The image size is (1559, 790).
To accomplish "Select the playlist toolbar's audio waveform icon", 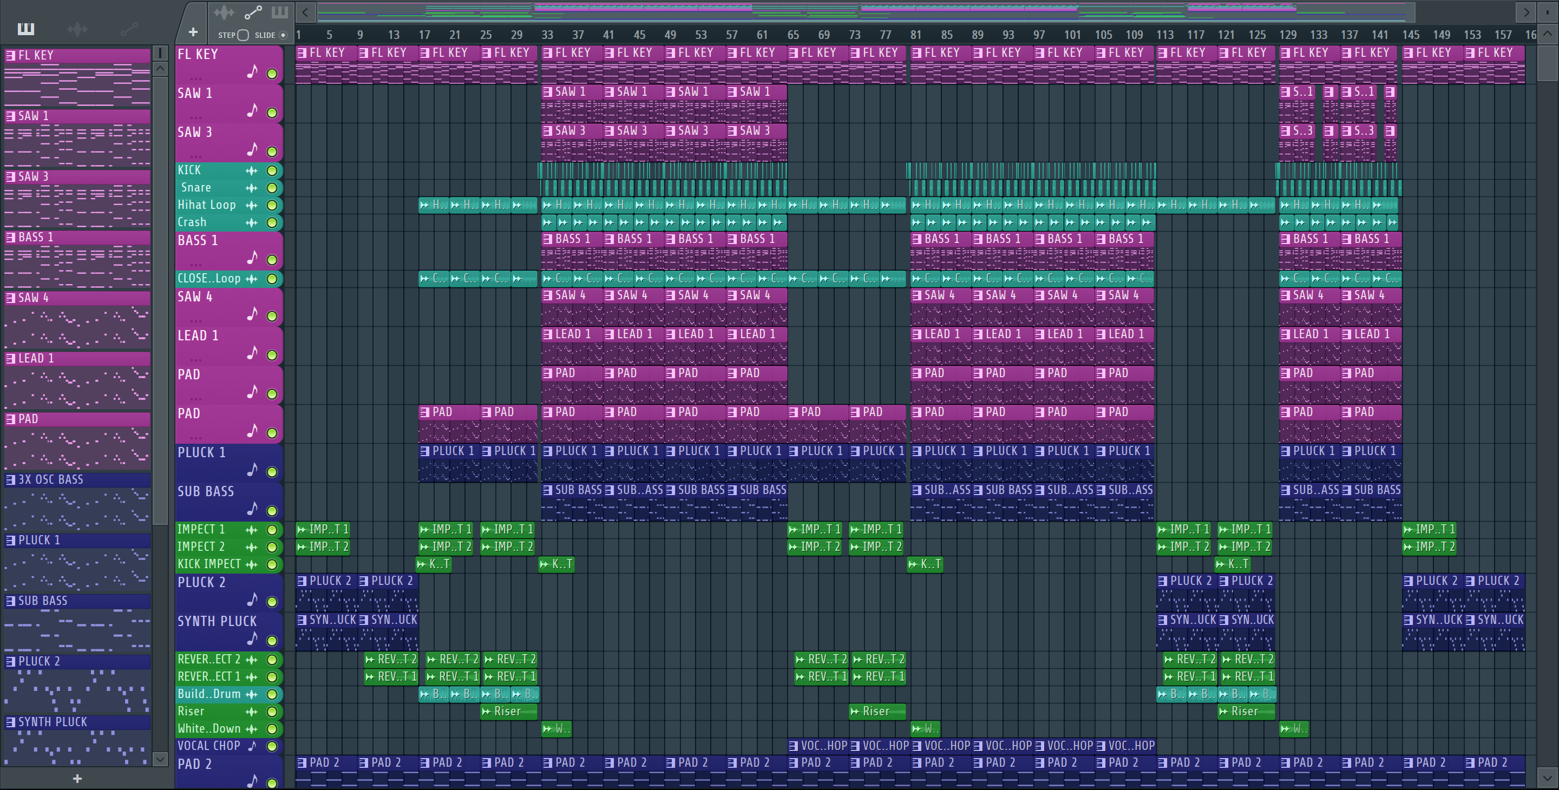I will pos(224,12).
